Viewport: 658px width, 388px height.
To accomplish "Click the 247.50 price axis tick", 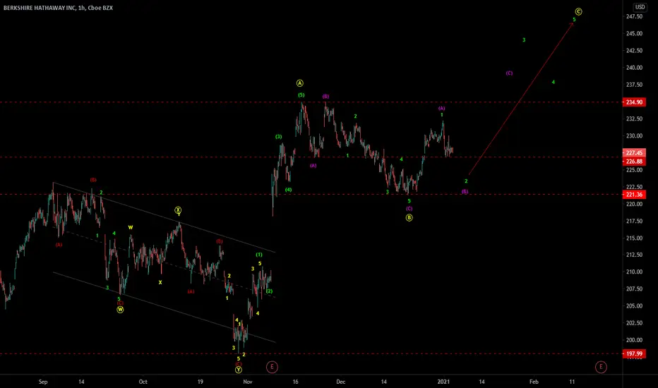I will click(x=634, y=16).
